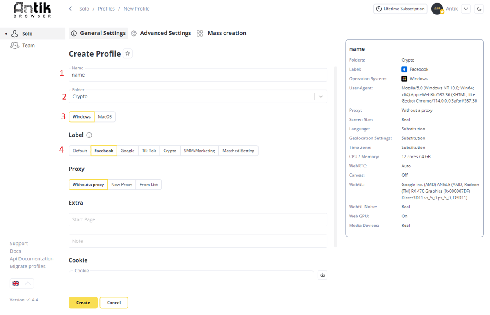Screen dimensions: 490x315
Task: Click Solo in the breadcrumb
Action: 84,9
